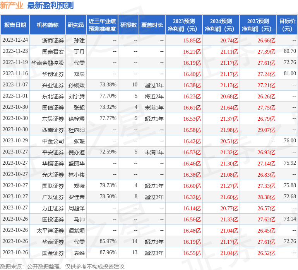Click analyst name 孙媛媛
This screenshot has width=298, height=270.
pos(76,85)
